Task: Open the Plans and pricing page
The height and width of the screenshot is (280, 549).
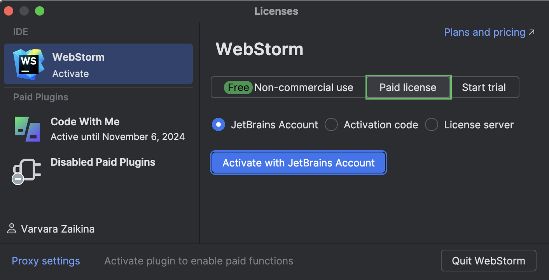Action: point(484,32)
